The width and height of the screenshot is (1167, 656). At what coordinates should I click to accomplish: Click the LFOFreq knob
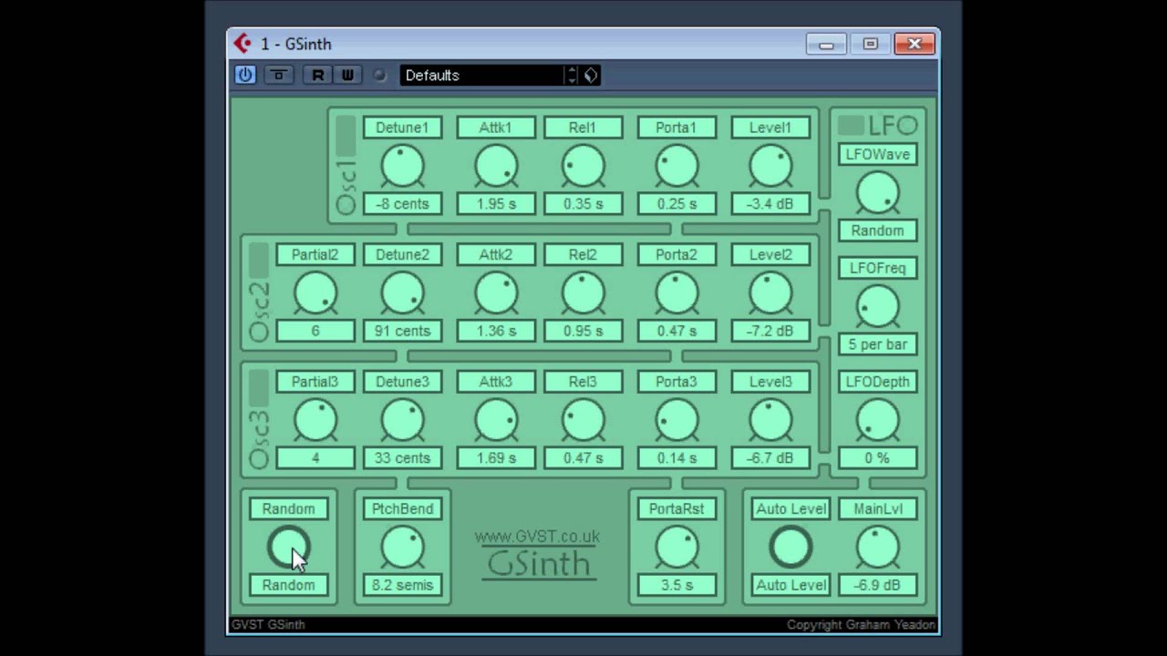tap(877, 306)
